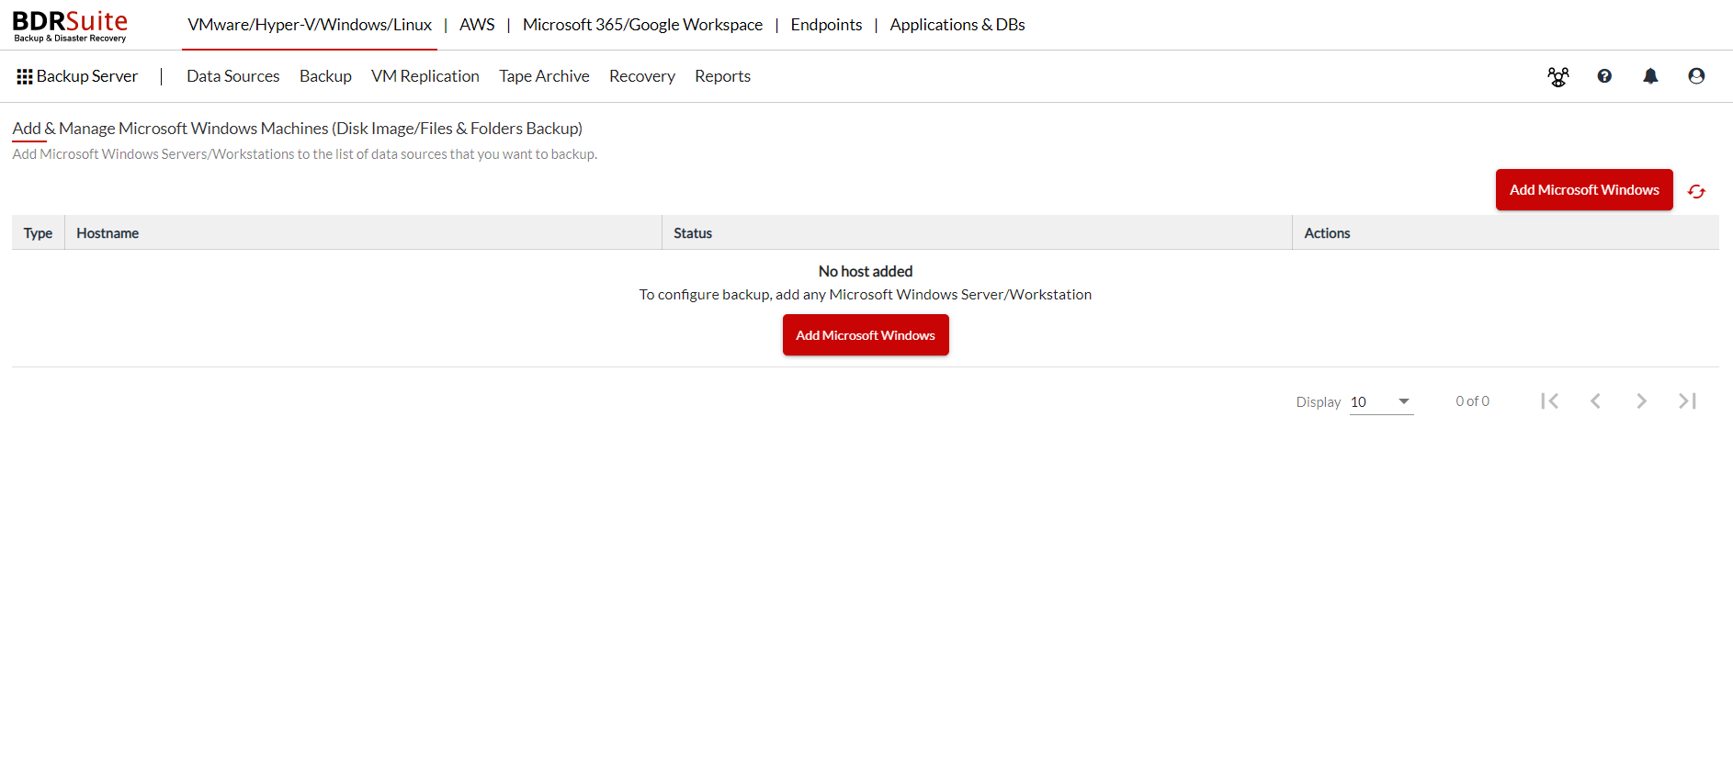This screenshot has width=1733, height=778.
Task: Go to last page of results
Action: (x=1687, y=401)
